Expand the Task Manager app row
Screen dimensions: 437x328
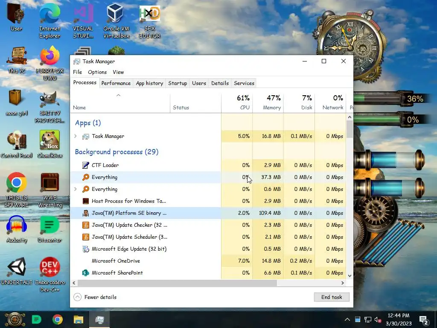(x=75, y=136)
